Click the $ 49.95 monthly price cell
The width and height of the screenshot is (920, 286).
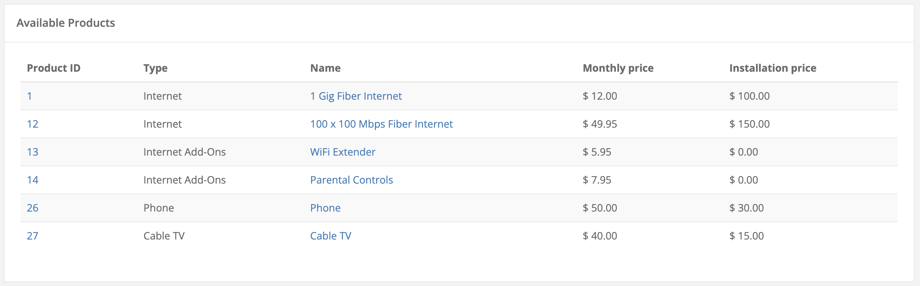point(600,124)
